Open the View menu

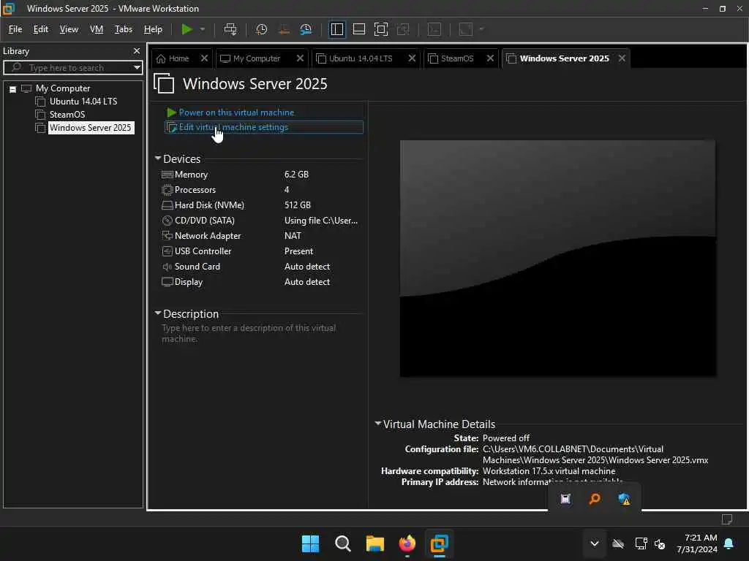(69, 29)
